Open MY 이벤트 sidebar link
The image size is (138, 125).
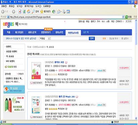pos(10,61)
